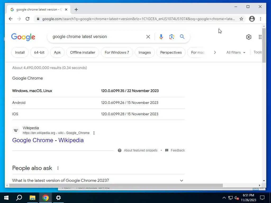Click the forward navigation arrow
This screenshot has width=271, height=203.
(x=19, y=19)
